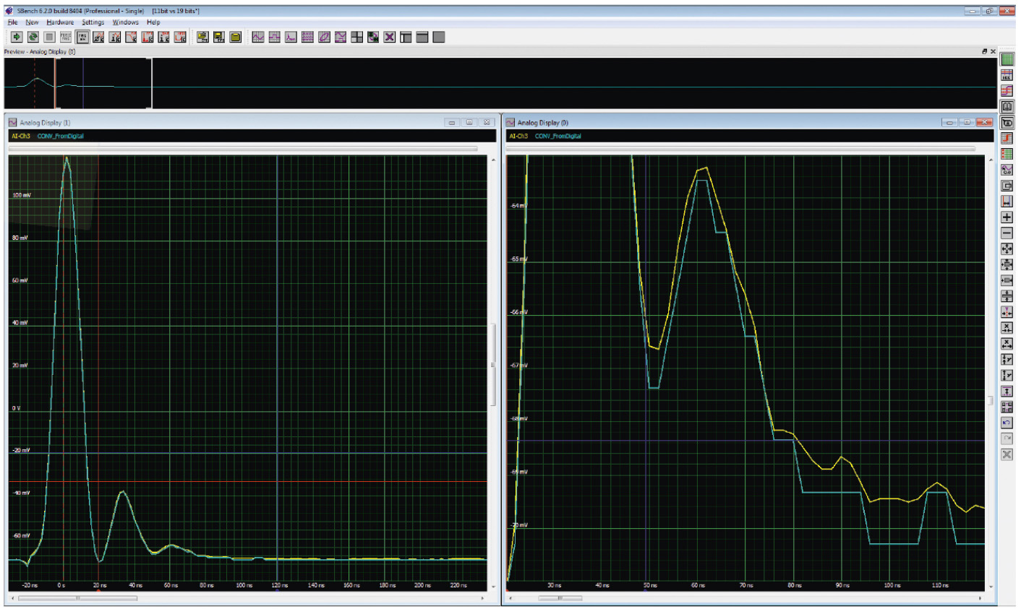Click the gray stop acquisition square icon
The height and width of the screenshot is (609, 1021).
point(49,37)
